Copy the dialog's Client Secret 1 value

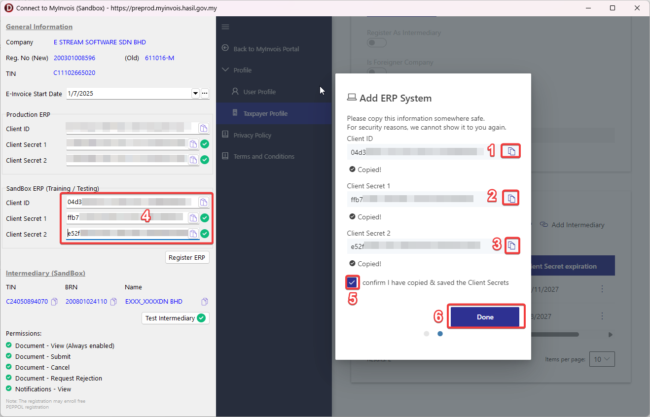point(511,199)
